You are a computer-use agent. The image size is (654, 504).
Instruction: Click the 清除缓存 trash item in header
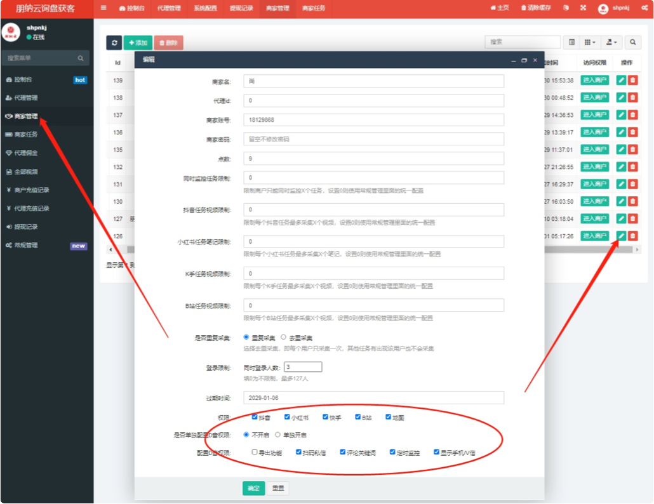pyautogui.click(x=536, y=8)
